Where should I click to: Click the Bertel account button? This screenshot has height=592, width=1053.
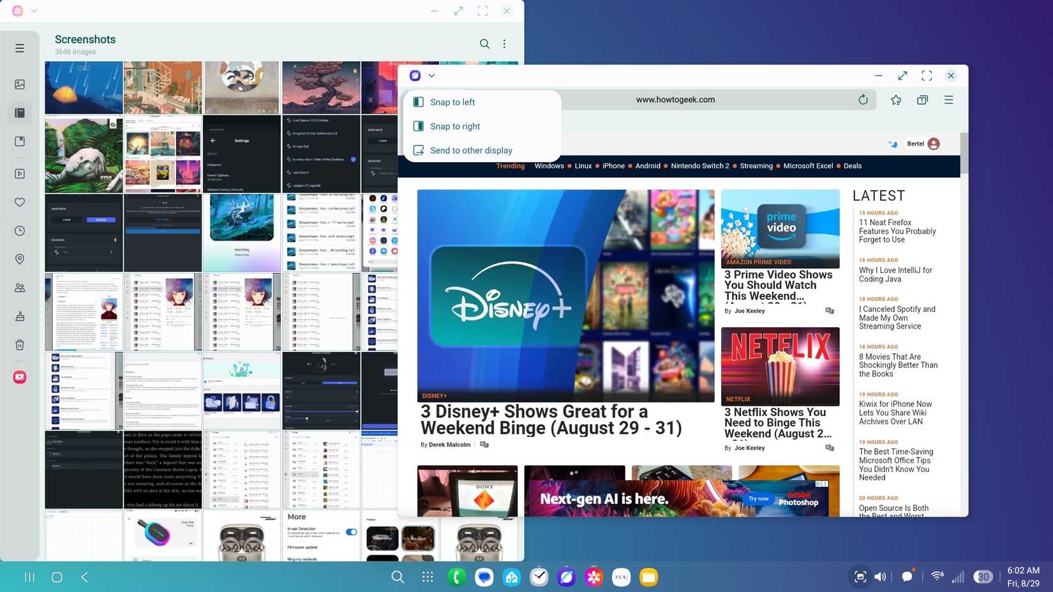tap(921, 144)
